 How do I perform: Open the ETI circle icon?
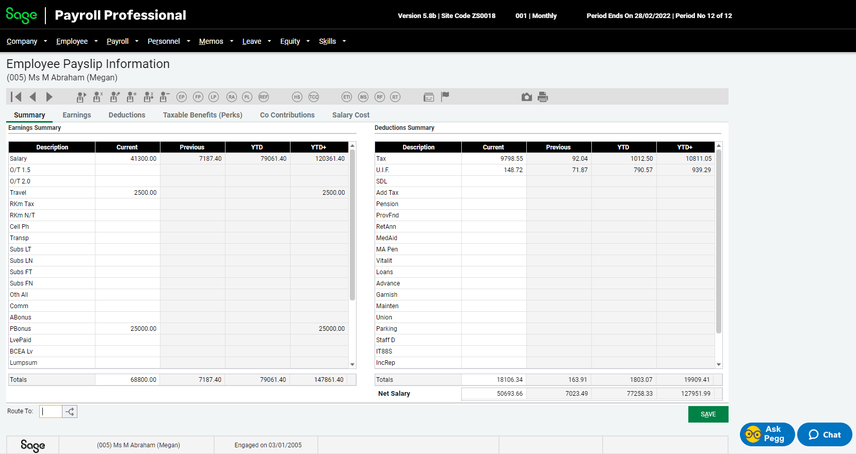tap(347, 97)
